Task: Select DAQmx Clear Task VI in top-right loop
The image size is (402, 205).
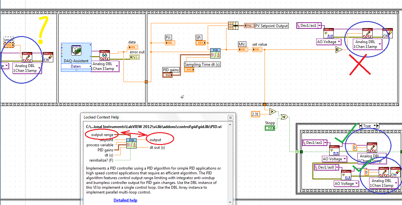Action: [388, 34]
